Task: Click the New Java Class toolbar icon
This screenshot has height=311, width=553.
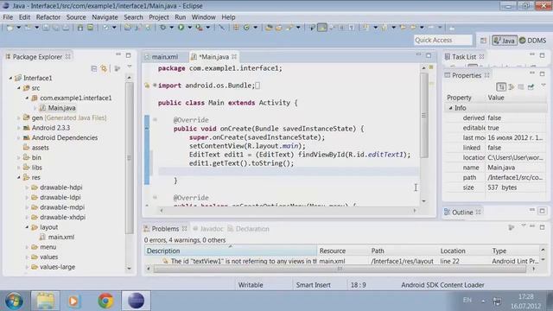Action: coord(246,27)
